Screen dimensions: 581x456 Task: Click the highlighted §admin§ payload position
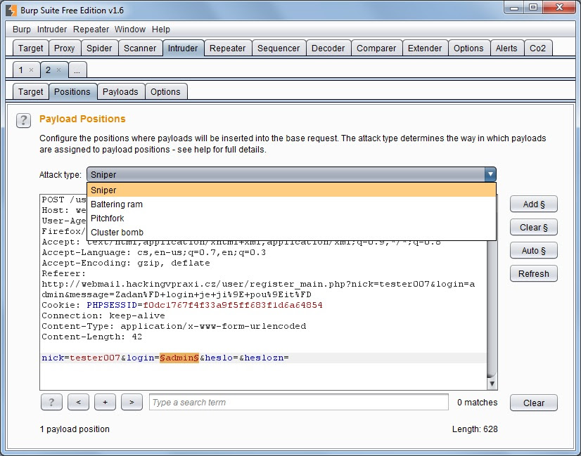pos(179,358)
